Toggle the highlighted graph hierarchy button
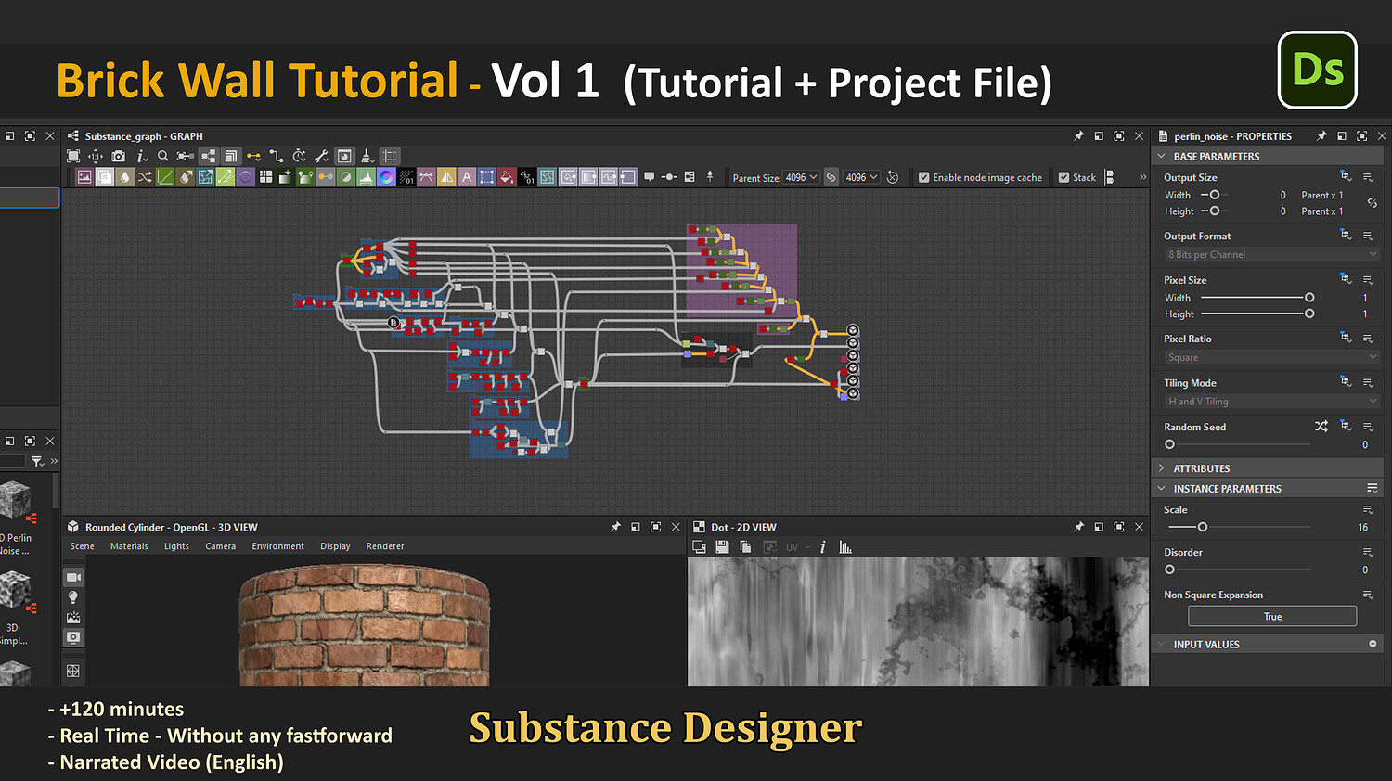The height and width of the screenshot is (781, 1392). pyautogui.click(x=208, y=156)
